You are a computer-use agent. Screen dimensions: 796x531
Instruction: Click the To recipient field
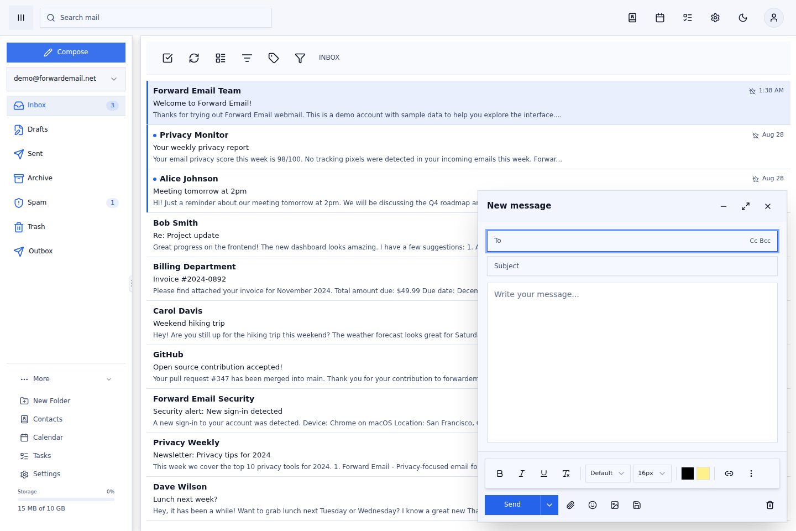(x=632, y=241)
